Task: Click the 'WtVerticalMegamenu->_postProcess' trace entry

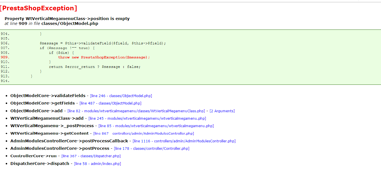Action: click(52, 126)
